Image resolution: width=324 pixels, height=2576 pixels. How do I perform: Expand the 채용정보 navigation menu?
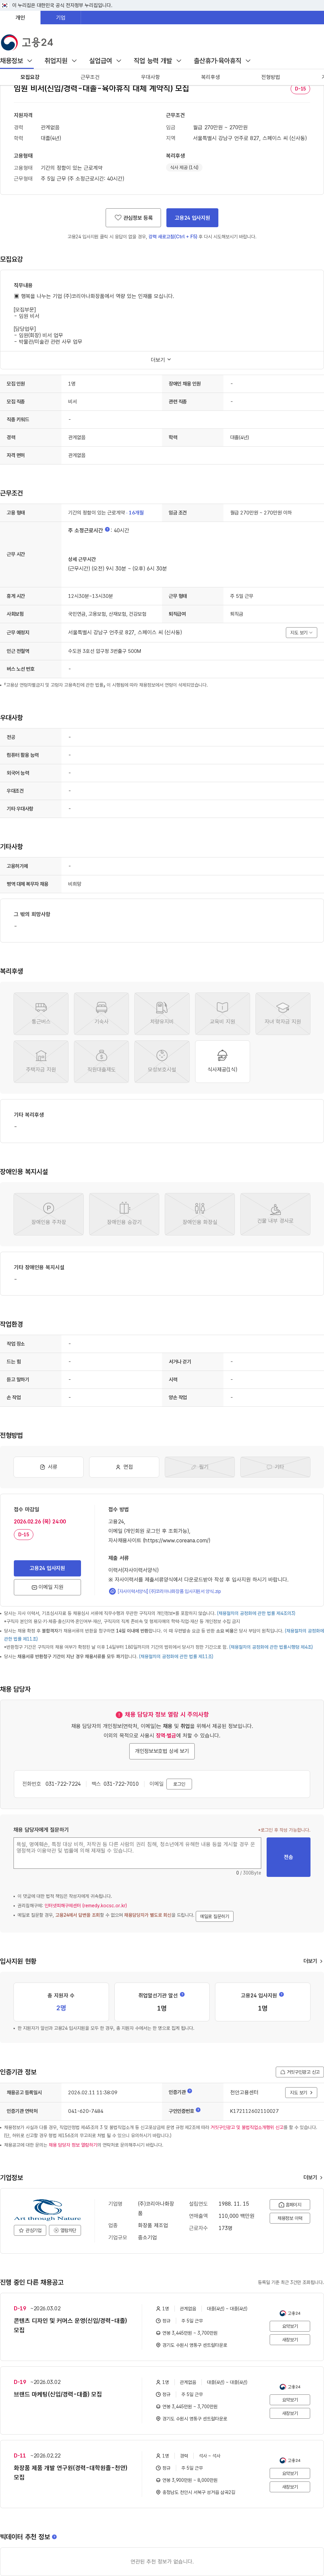[16, 61]
